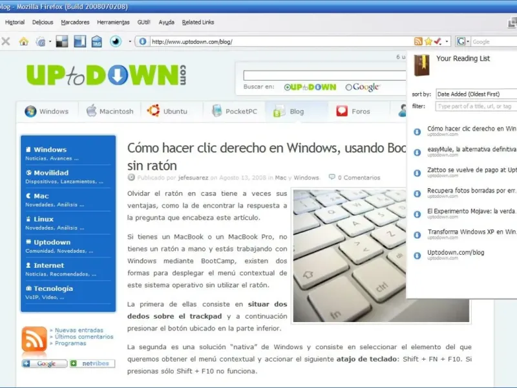Click the blue G gear toolbar icon

pos(41,41)
